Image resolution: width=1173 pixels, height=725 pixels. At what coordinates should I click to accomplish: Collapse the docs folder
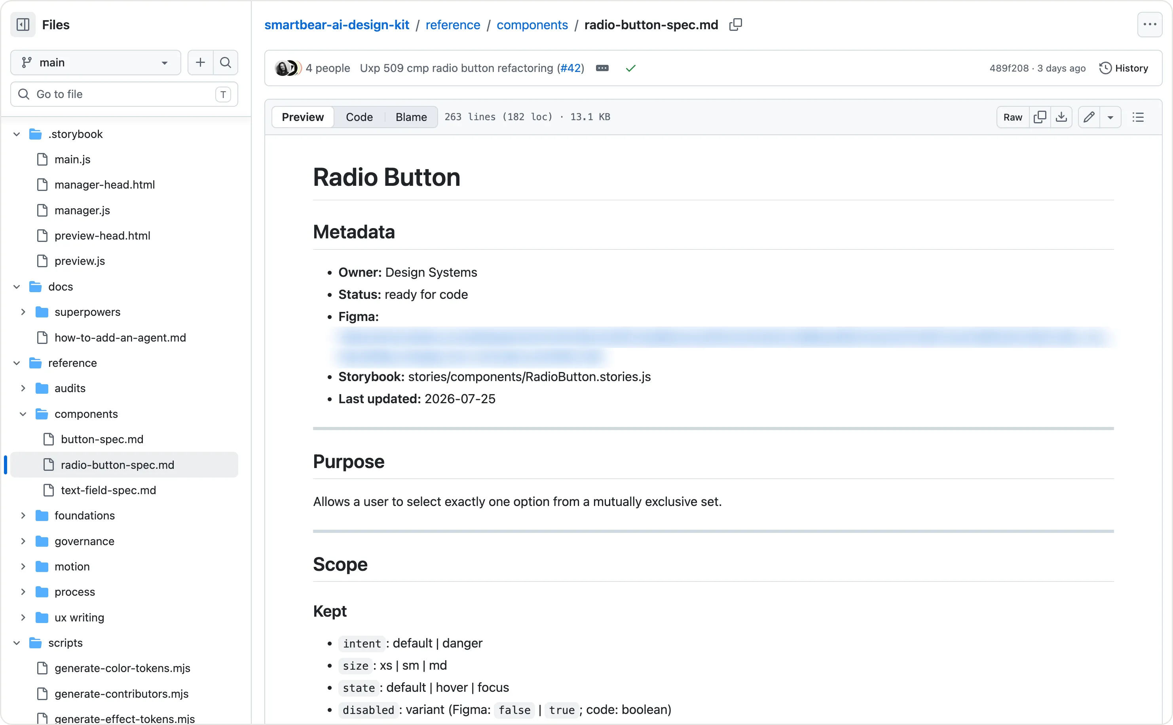point(17,287)
